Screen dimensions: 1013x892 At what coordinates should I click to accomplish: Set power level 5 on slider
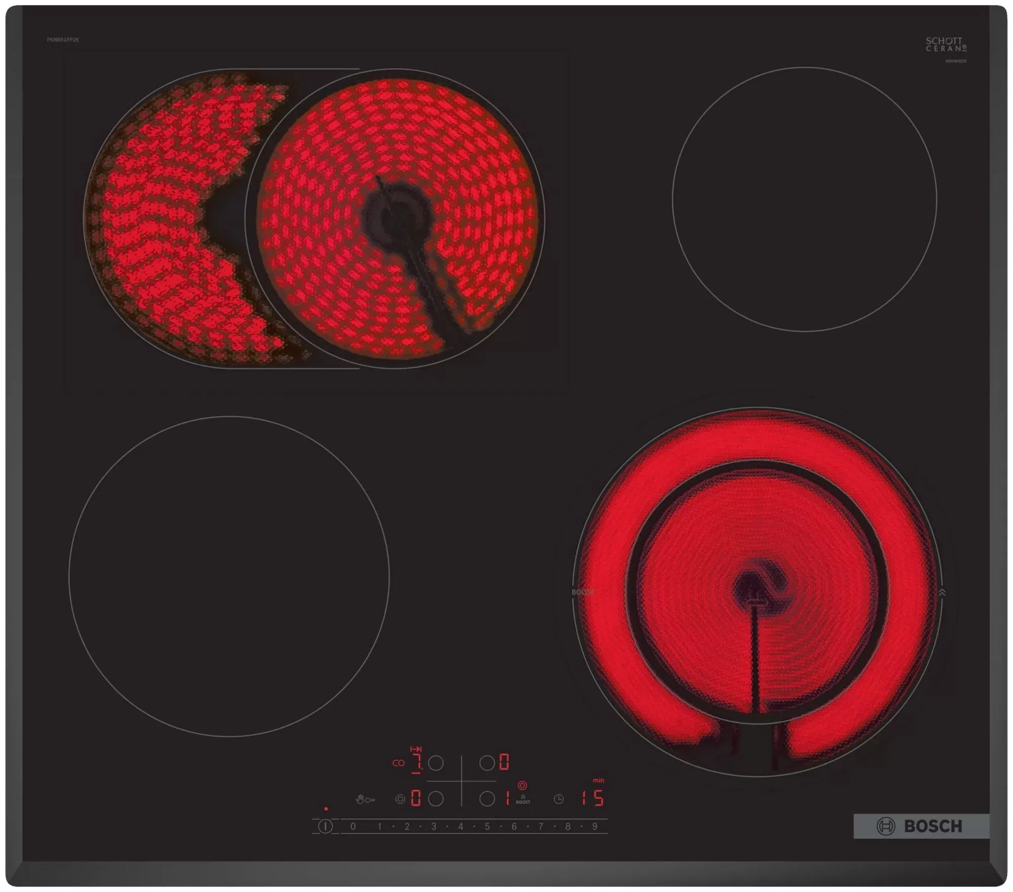tap(487, 827)
